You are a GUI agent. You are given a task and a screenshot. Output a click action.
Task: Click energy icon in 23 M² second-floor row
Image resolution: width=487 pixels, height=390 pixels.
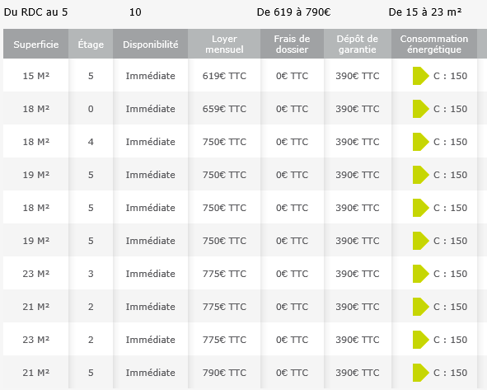(x=420, y=340)
